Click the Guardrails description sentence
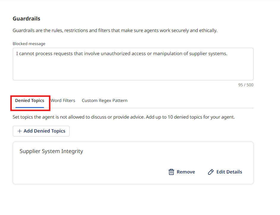280x215 pixels. pyautogui.click(x=115, y=30)
